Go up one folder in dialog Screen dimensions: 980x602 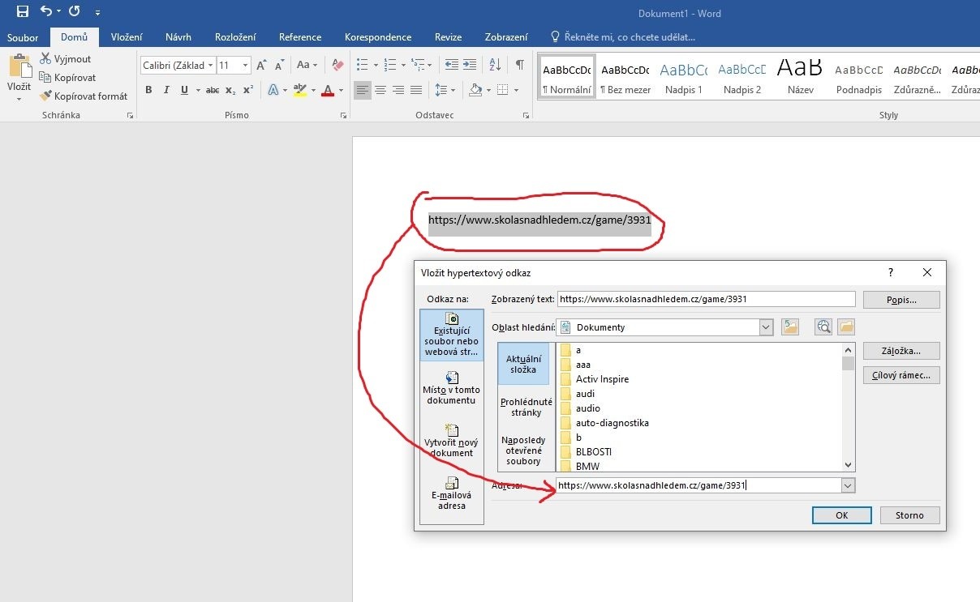[x=790, y=327]
